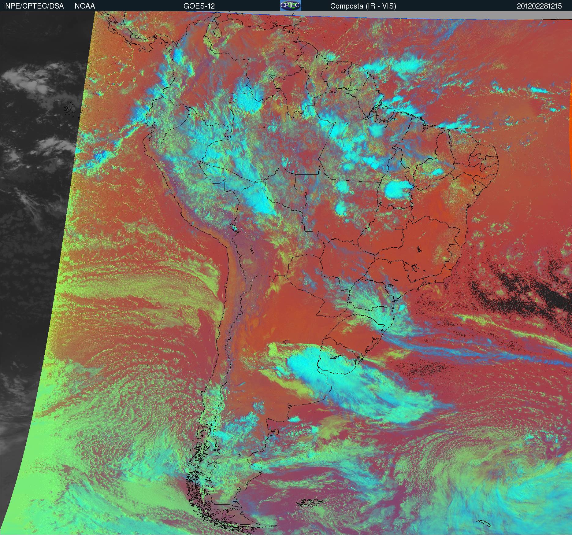Click the 201202281215 timestamp
Screen dimensions: 572x535
point(539,6)
